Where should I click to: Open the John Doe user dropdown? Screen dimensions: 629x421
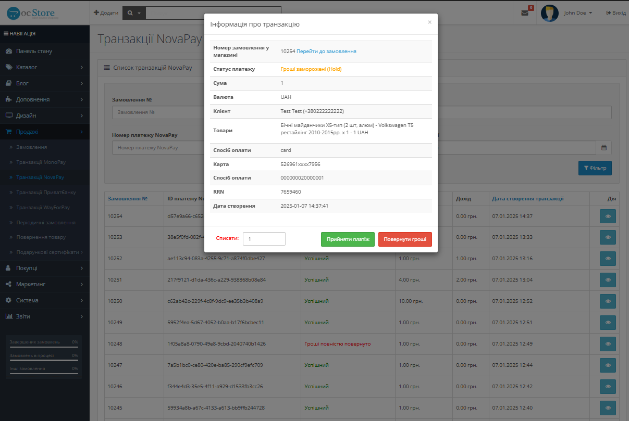578,13
